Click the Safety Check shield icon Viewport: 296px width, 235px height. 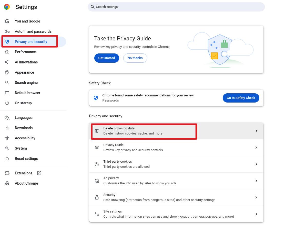(x=96, y=98)
